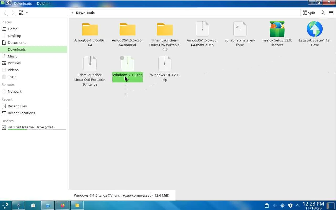Click the Recent Files icon
336x210 pixels.
[4, 106]
